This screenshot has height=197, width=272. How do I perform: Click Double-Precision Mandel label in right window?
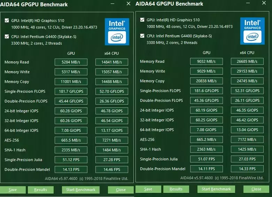(163, 169)
